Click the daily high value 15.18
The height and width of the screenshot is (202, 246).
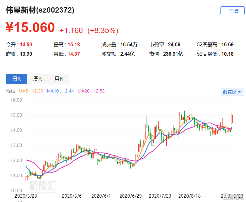tap(74, 44)
